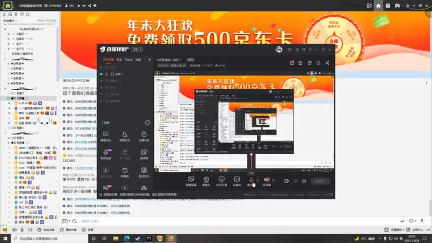Open File Explorer from the taskbar
432x243 pixels.
(116, 239)
